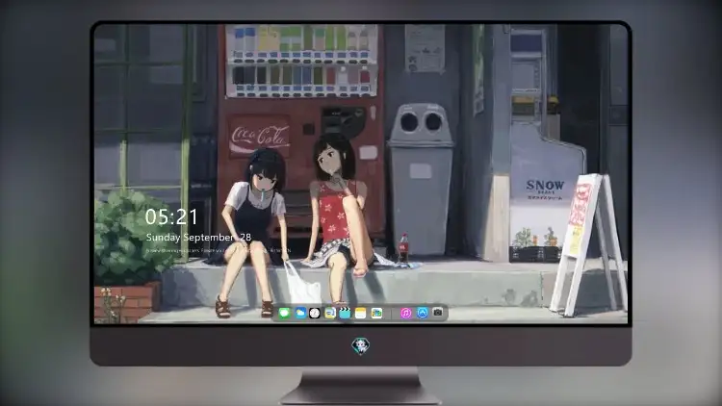Open the Clock app in the dock
The image size is (722, 406).
tap(315, 314)
